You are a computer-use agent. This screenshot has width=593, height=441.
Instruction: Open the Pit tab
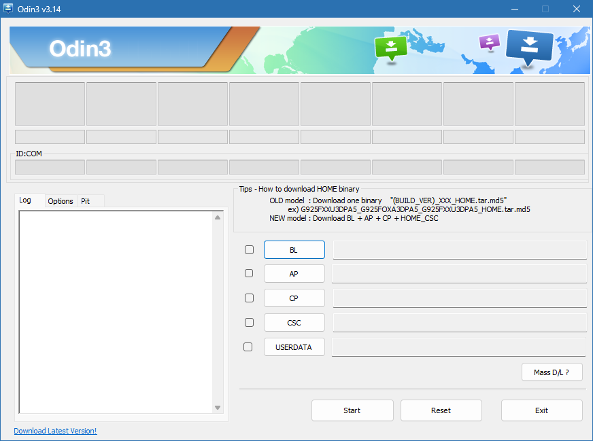coord(90,201)
